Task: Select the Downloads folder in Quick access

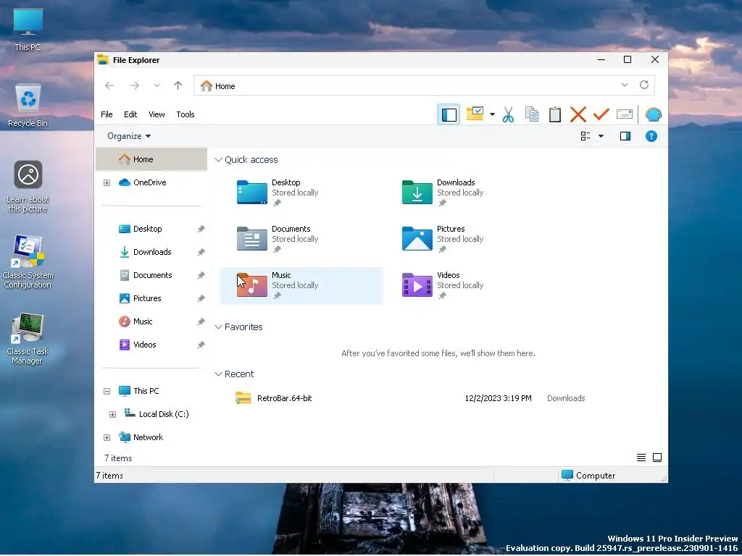Action: tap(467, 193)
